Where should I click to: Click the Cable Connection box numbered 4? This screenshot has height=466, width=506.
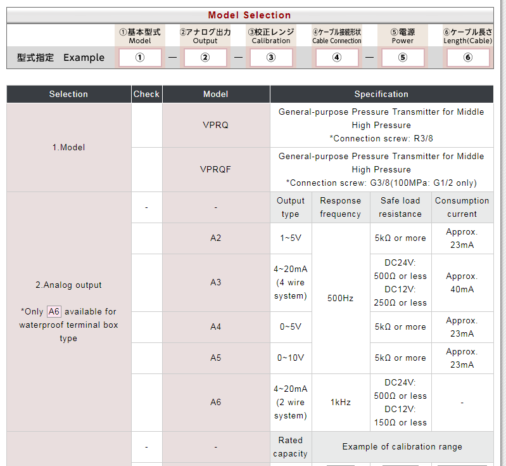337,58
